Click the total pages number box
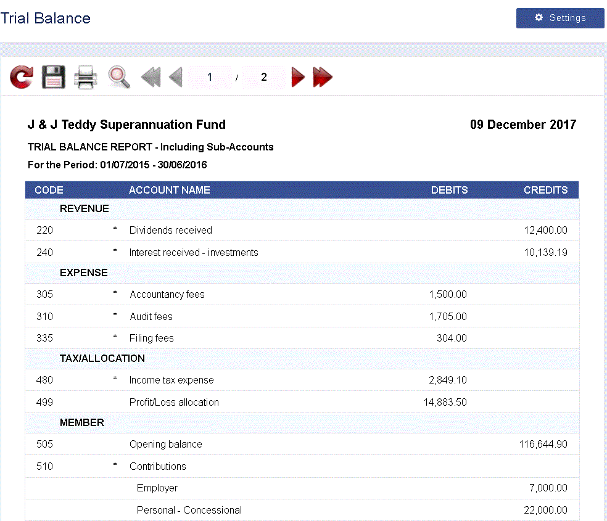Image resolution: width=607 pixels, height=521 pixels. click(x=264, y=77)
